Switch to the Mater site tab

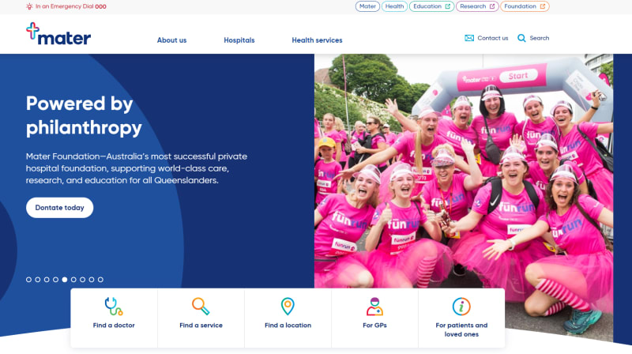tap(367, 6)
